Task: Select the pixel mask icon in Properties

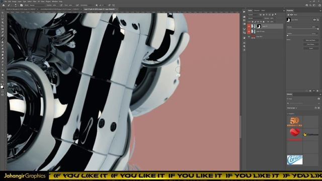Action: [x=314, y=20]
